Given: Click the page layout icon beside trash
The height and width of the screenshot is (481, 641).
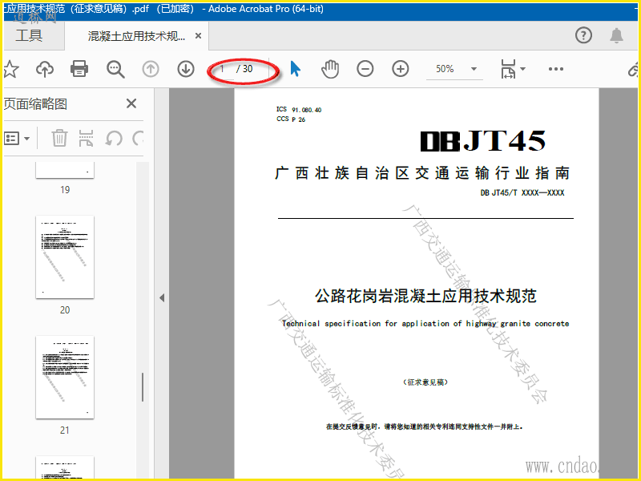Looking at the screenshot, I should pos(86,138).
